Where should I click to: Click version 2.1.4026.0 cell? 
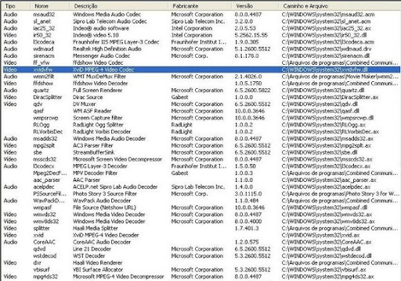248,76
